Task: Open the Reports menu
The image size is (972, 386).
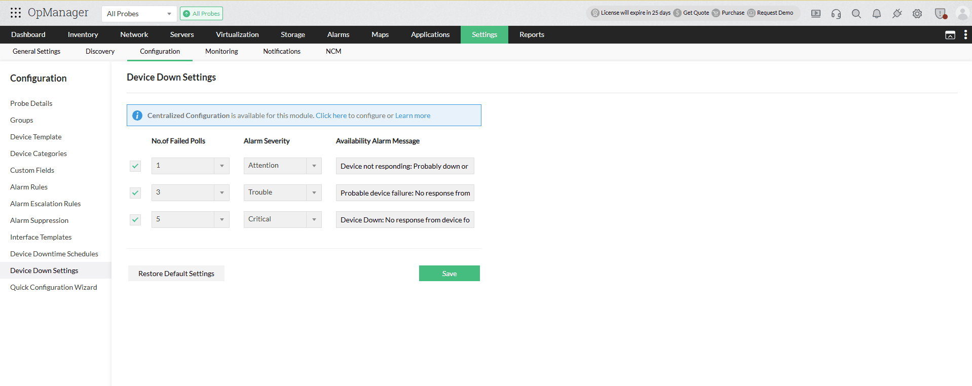Action: [532, 34]
